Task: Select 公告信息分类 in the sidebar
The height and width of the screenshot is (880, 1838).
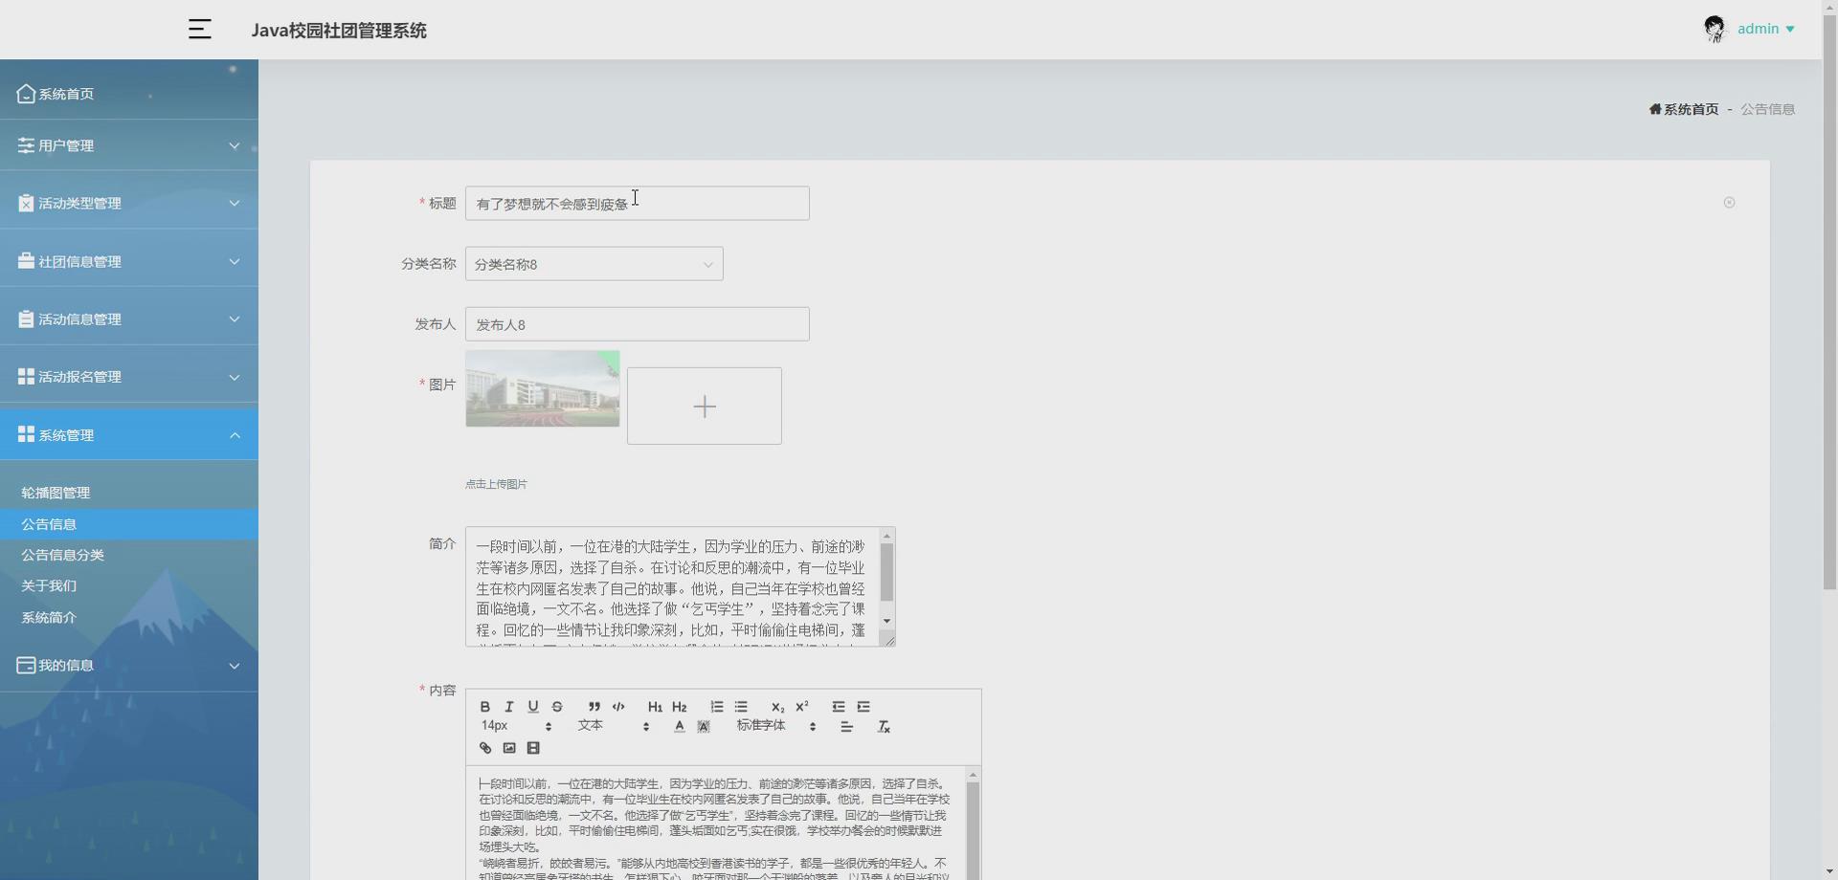Action: (x=63, y=555)
